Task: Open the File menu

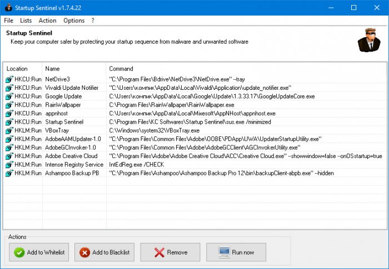Action: [8, 21]
